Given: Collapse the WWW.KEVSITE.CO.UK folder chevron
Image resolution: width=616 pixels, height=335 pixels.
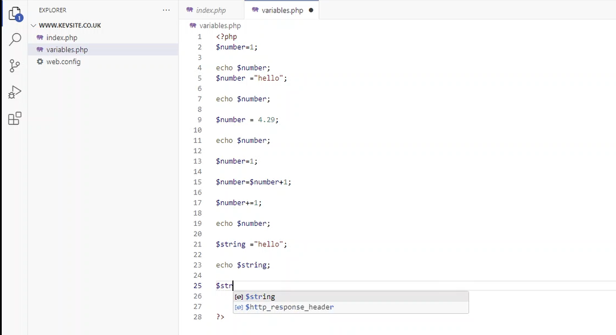Looking at the screenshot, I should 33,26.
